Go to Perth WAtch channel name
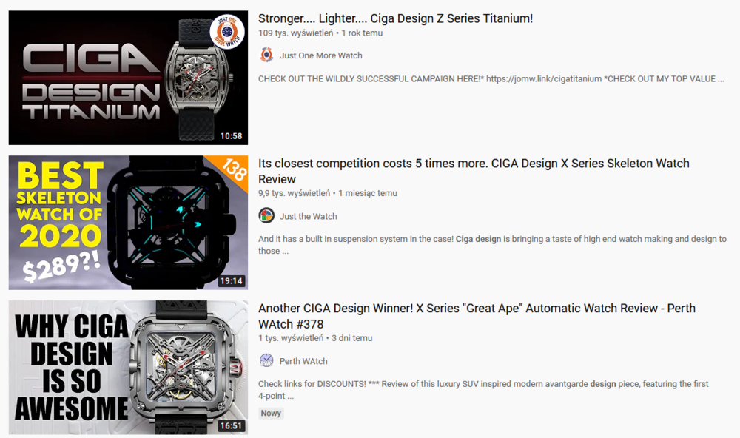The image size is (740, 438). pos(303,361)
